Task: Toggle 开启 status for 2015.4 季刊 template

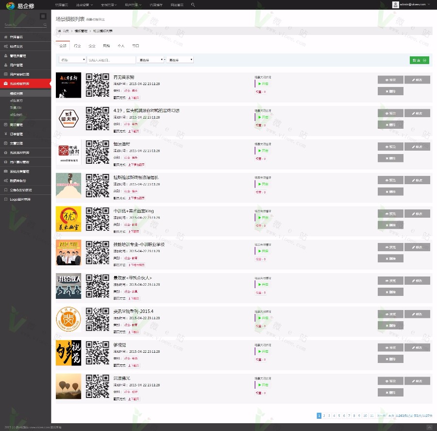Action: point(263,318)
